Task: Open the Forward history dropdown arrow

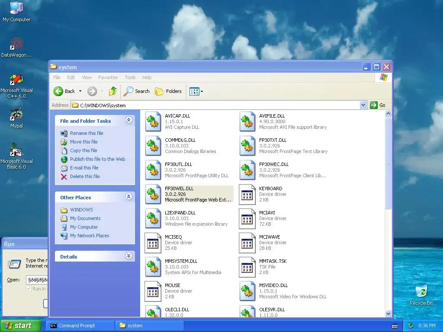Action: (102, 91)
